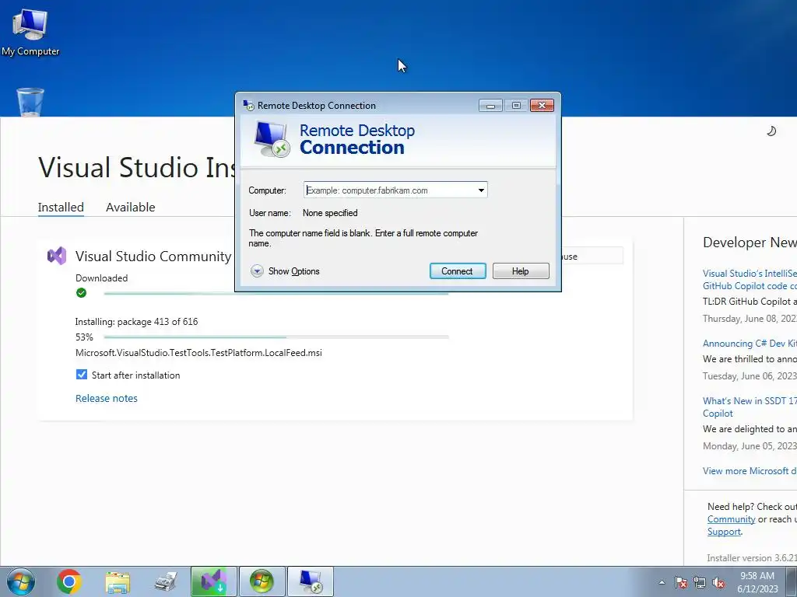Click the Visual Studio Community logo icon

[x=57, y=256]
